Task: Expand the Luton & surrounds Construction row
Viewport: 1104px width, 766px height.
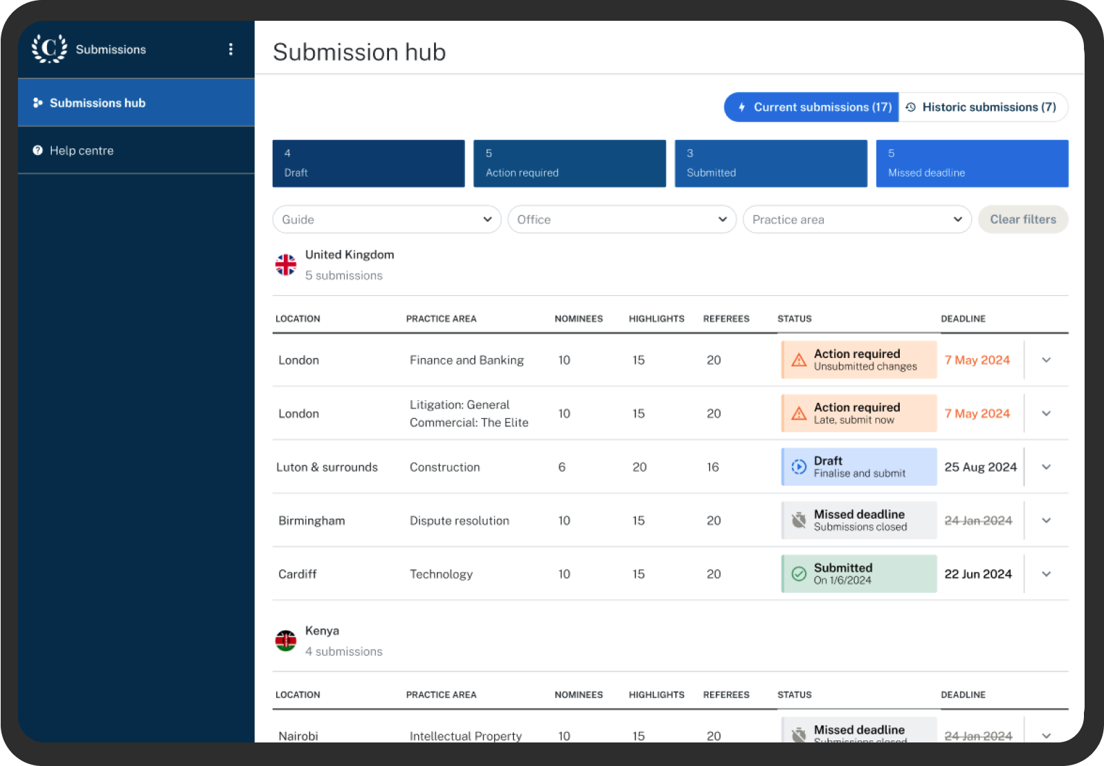Action: click(x=1047, y=467)
